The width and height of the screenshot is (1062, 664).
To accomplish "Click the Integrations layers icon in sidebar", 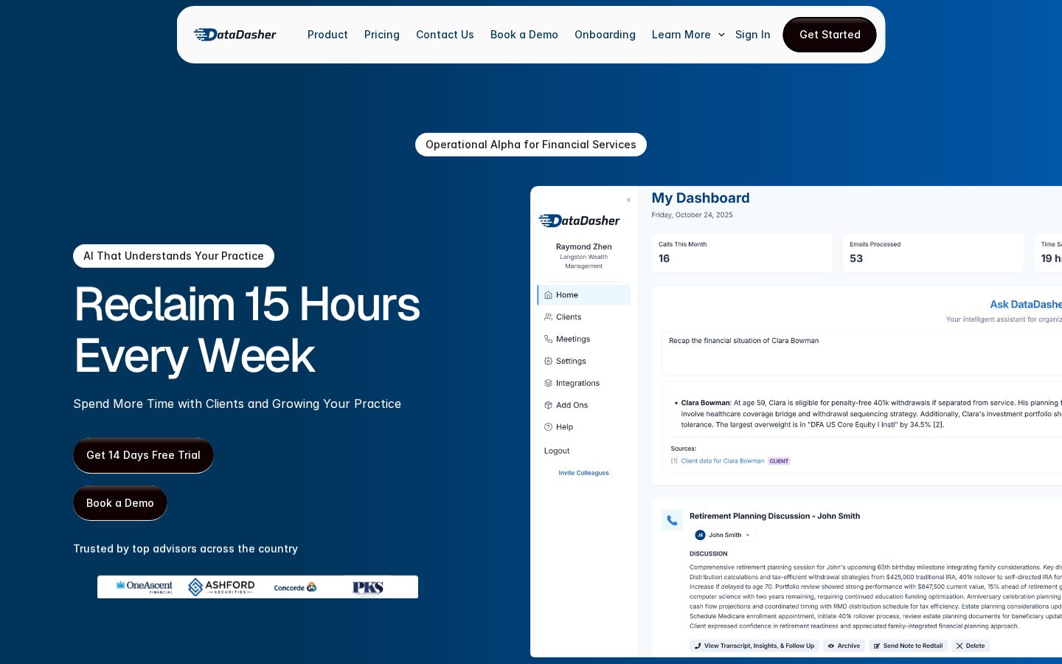I will (548, 384).
